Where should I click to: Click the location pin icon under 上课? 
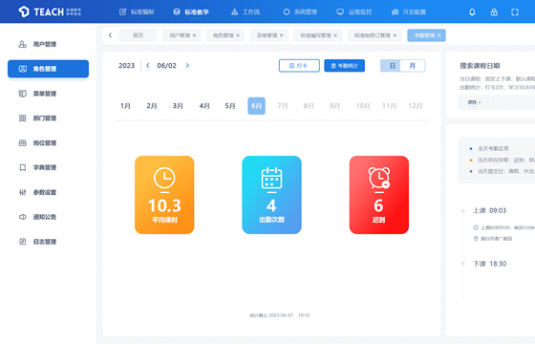(x=476, y=239)
